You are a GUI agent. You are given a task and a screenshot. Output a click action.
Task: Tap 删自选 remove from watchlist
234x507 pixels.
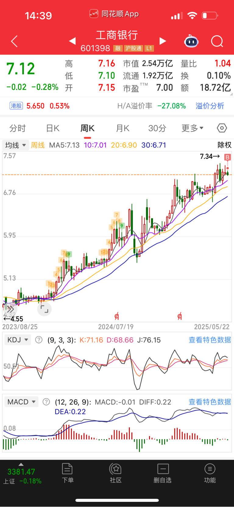pos(163,473)
